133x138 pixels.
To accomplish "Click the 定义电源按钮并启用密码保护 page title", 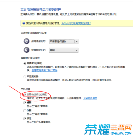I will click(41, 9).
